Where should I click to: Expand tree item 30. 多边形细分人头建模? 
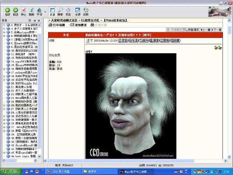pyautogui.click(x=4, y=116)
